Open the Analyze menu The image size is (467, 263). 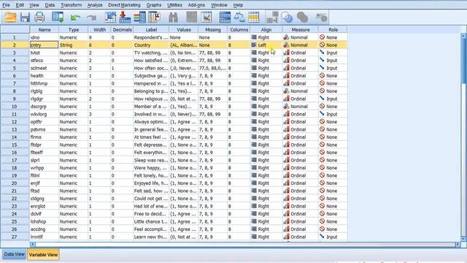[x=95, y=5]
